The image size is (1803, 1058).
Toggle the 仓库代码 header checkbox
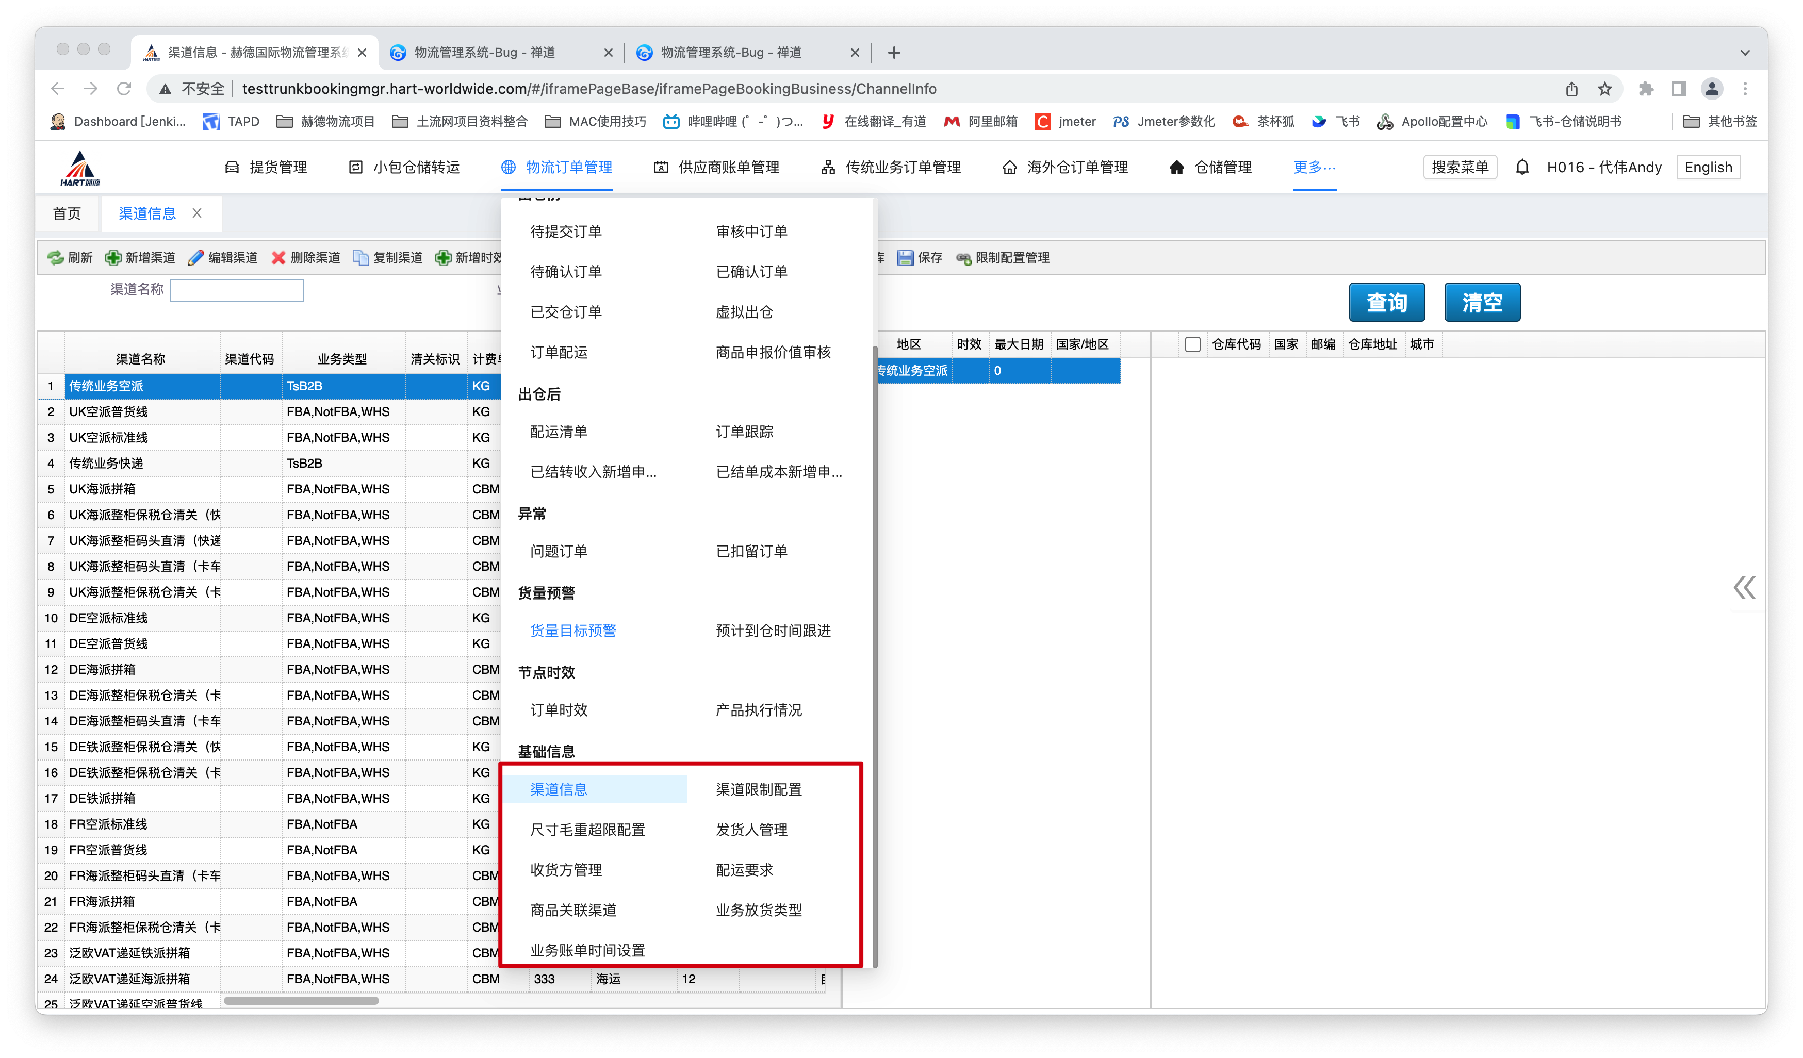[1192, 344]
